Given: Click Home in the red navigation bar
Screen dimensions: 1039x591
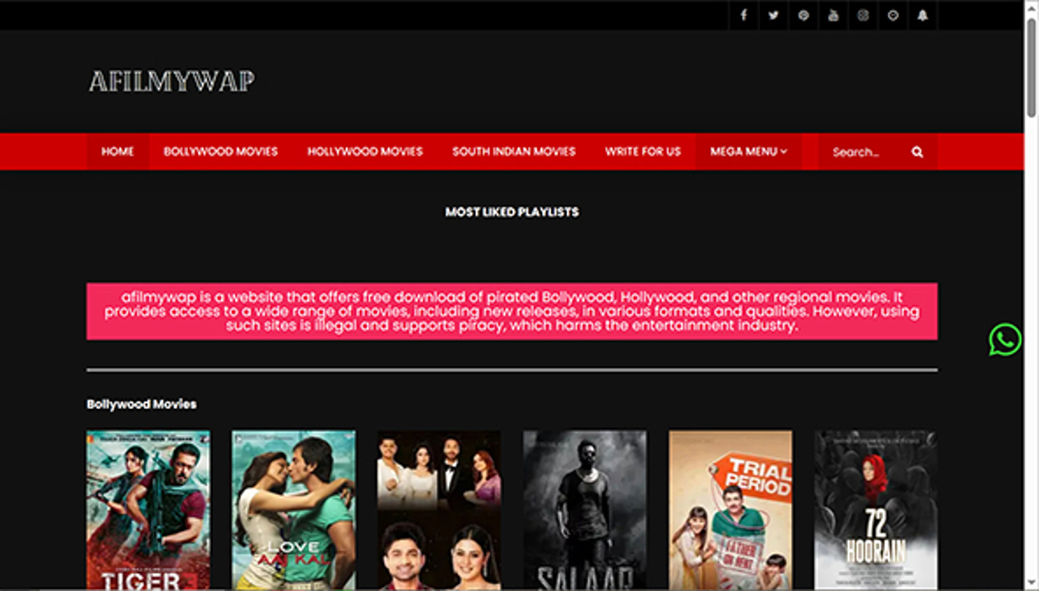Looking at the screenshot, I should pyautogui.click(x=117, y=151).
